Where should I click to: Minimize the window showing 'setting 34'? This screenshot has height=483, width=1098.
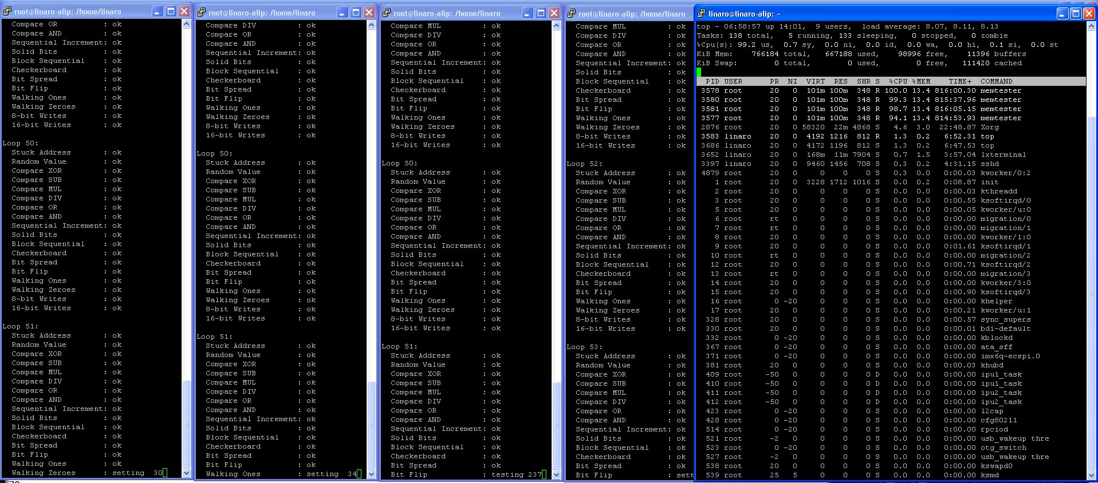tap(343, 13)
